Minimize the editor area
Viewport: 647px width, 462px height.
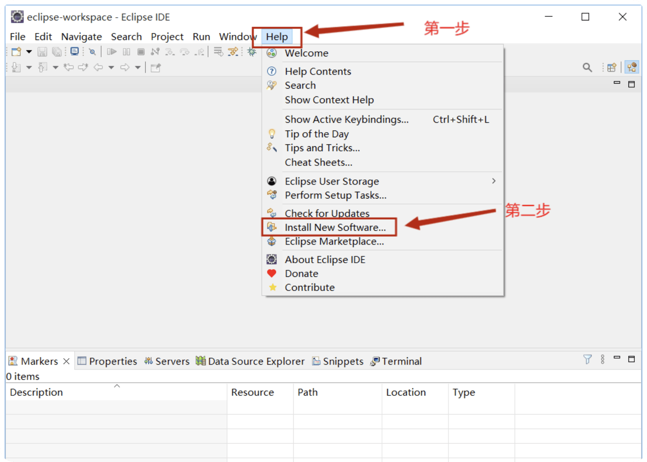617,83
